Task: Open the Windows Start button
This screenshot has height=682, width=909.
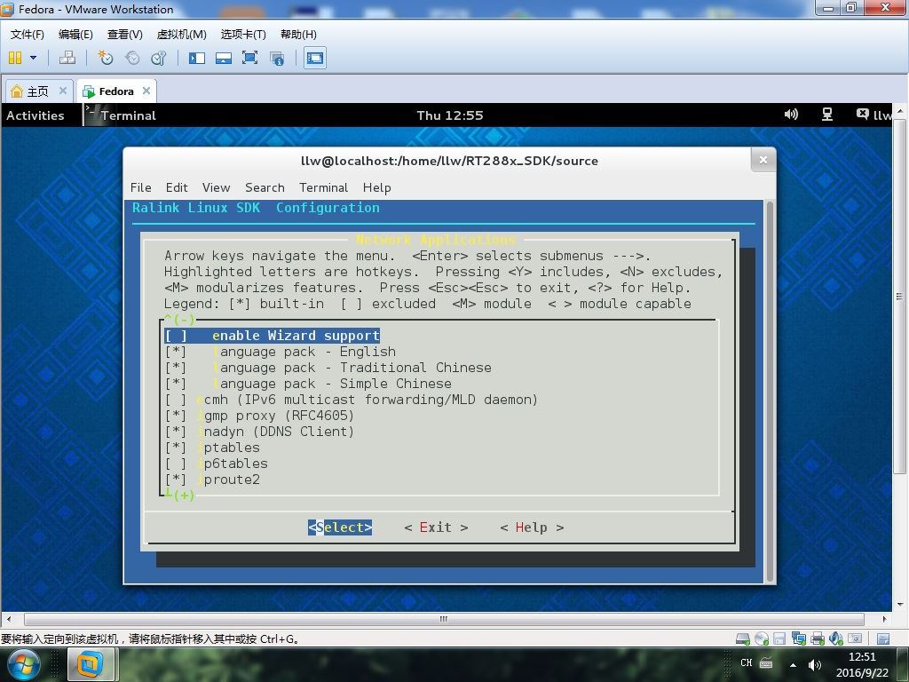Action: coord(24,665)
